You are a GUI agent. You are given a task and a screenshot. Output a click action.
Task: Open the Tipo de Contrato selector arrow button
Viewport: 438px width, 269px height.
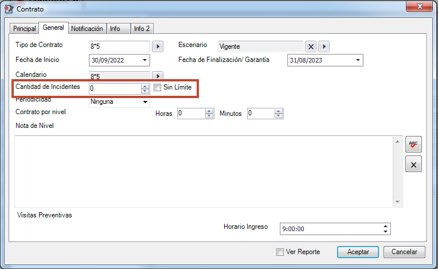point(158,46)
